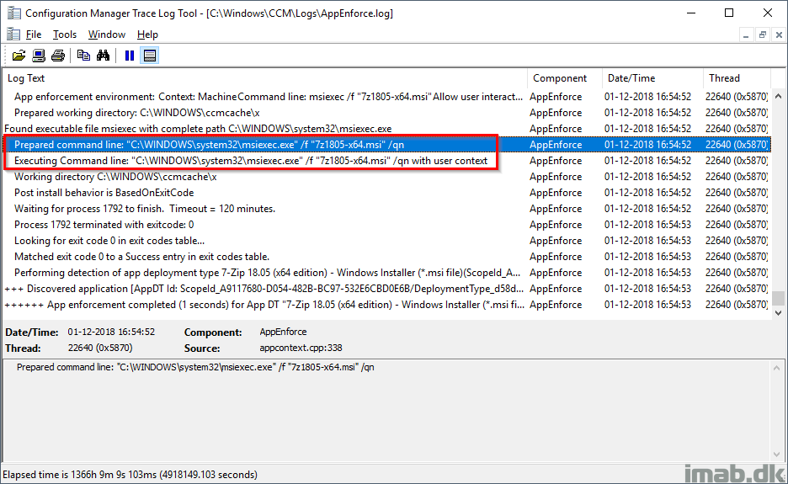This screenshot has height=484, width=788.
Task: Click the detail pane scroll down arrow
Action: [778, 454]
